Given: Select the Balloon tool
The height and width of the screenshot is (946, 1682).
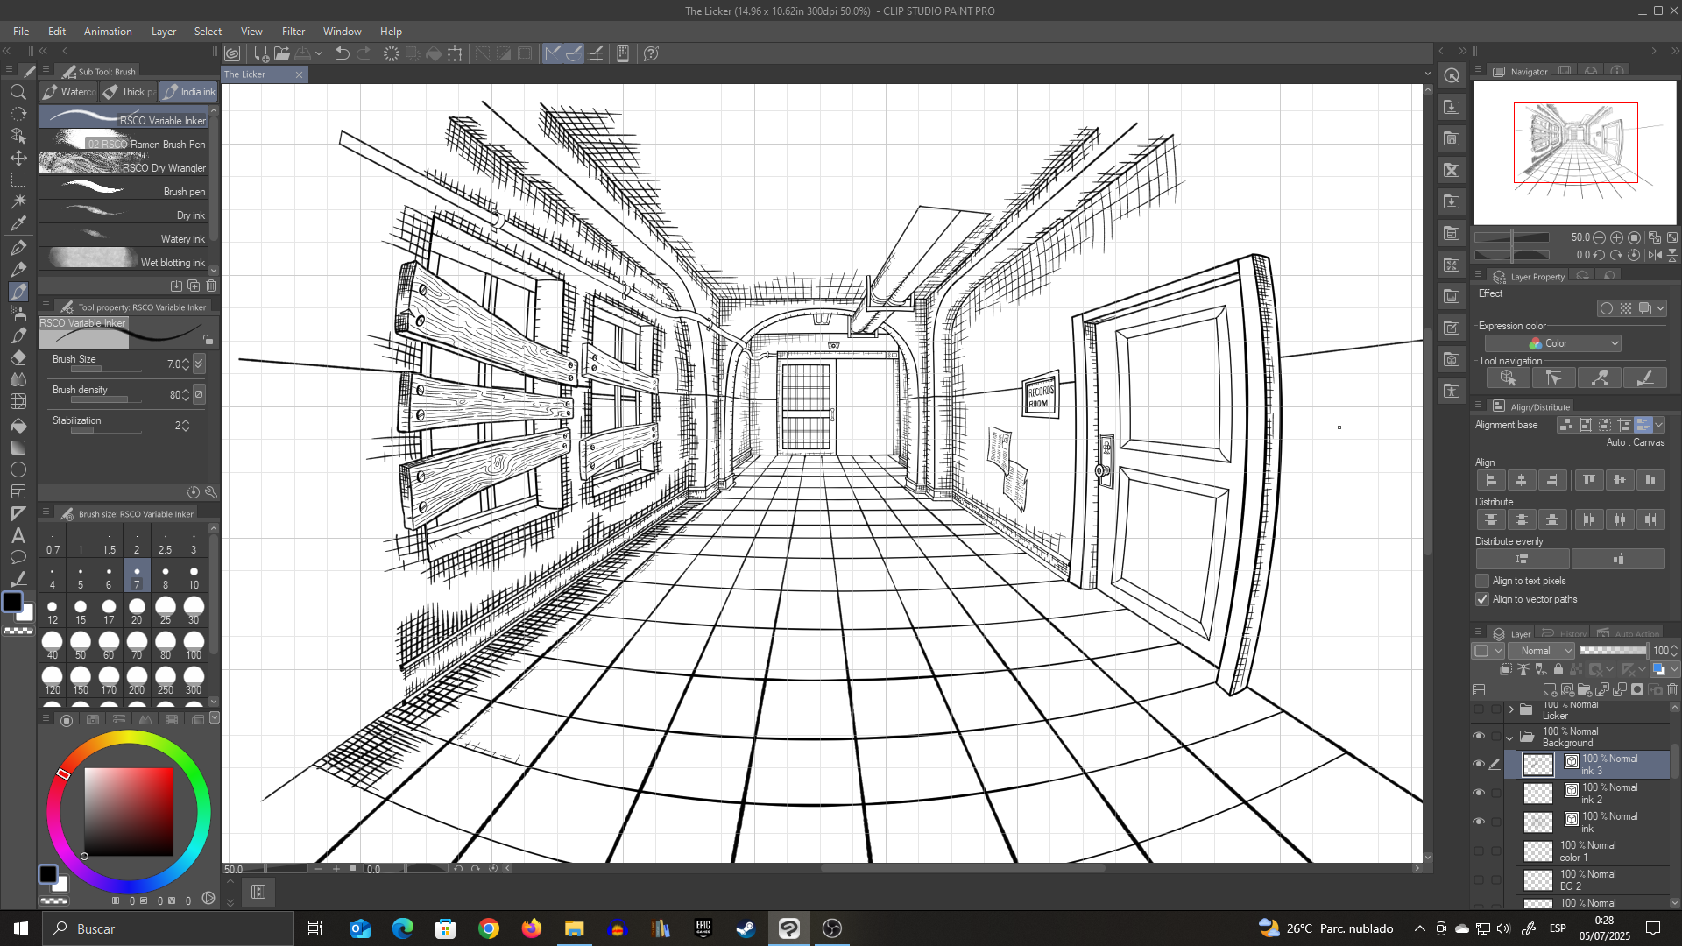Looking at the screenshot, I should 18,557.
